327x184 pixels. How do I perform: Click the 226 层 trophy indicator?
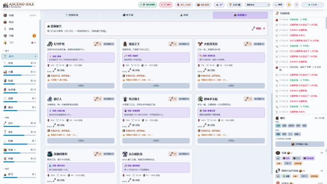235,5
